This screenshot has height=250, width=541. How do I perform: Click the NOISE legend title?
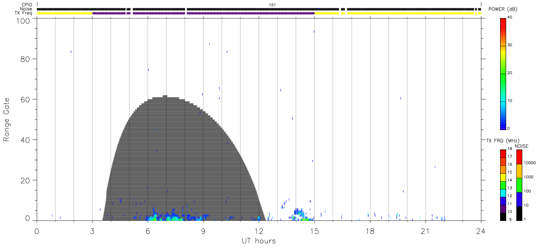tap(522, 146)
